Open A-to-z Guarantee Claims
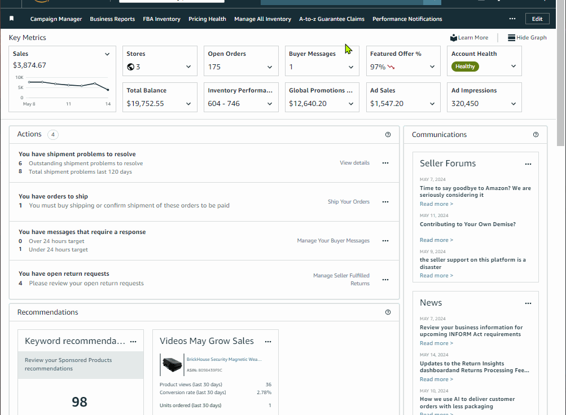This screenshot has width=566, height=415. pos(332,19)
